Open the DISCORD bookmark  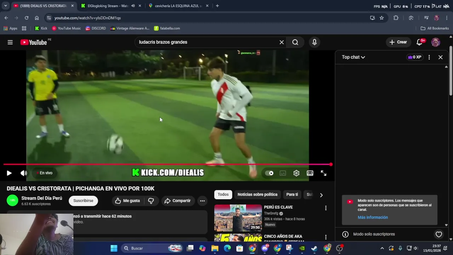tap(96, 28)
